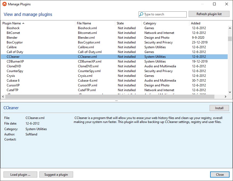The image size is (233, 181).
Task: Click the horizontal scrollbar right arrow
Action: pyautogui.click(x=226, y=96)
